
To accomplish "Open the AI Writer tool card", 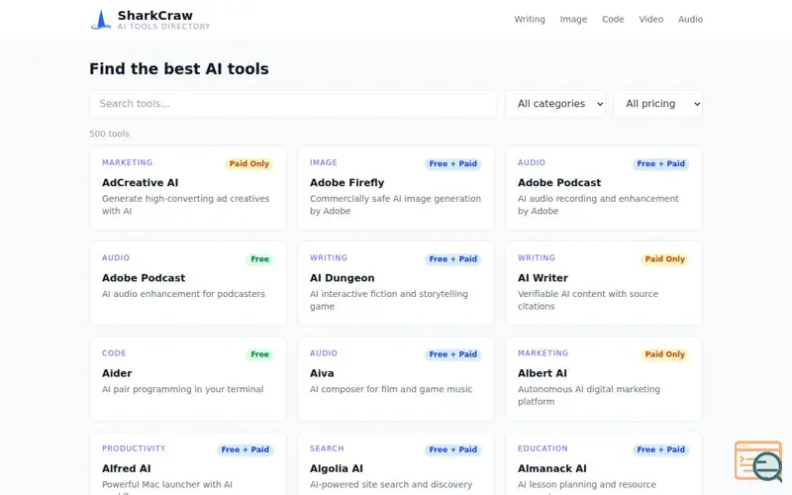I will (604, 283).
